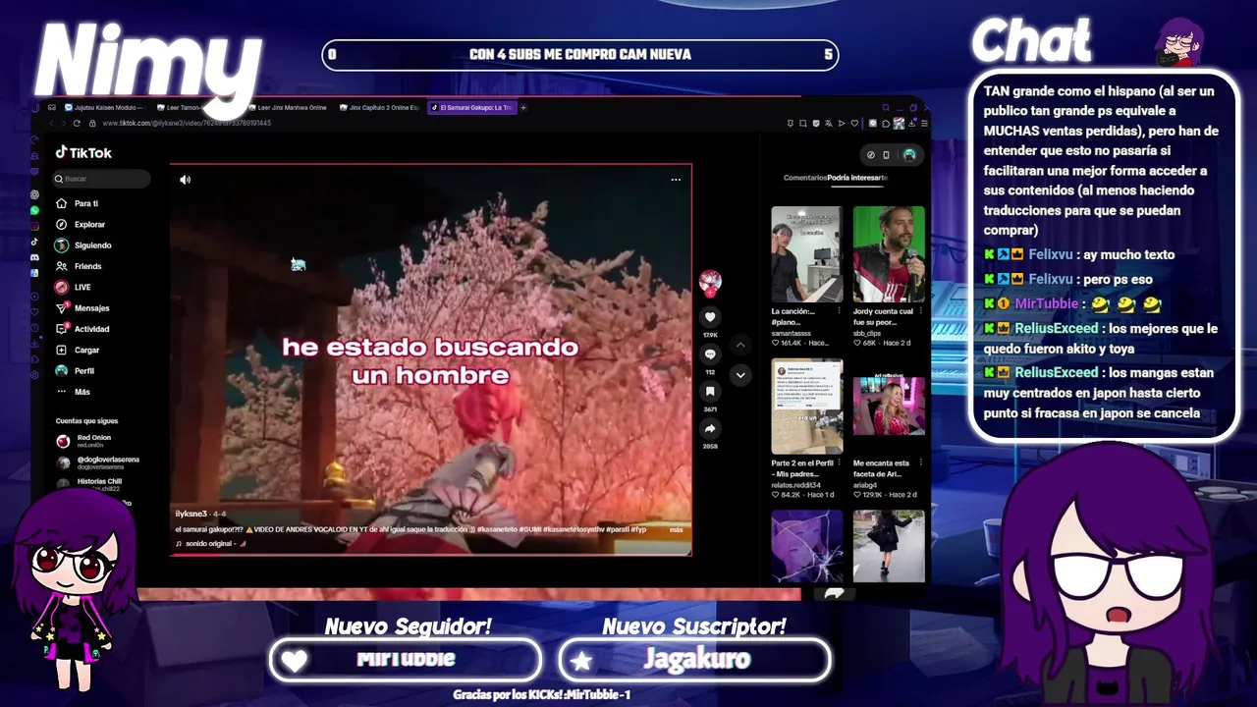
Task: Open options dots on Me encanta esta faceta card
Action: (920, 463)
